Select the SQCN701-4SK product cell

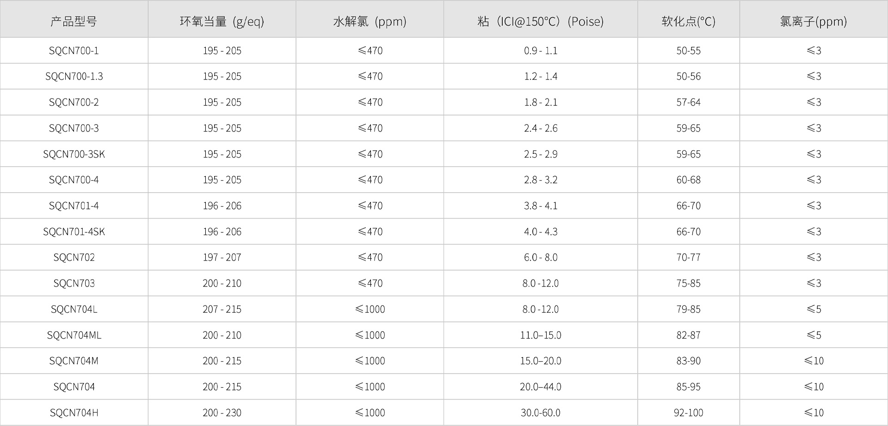click(74, 231)
